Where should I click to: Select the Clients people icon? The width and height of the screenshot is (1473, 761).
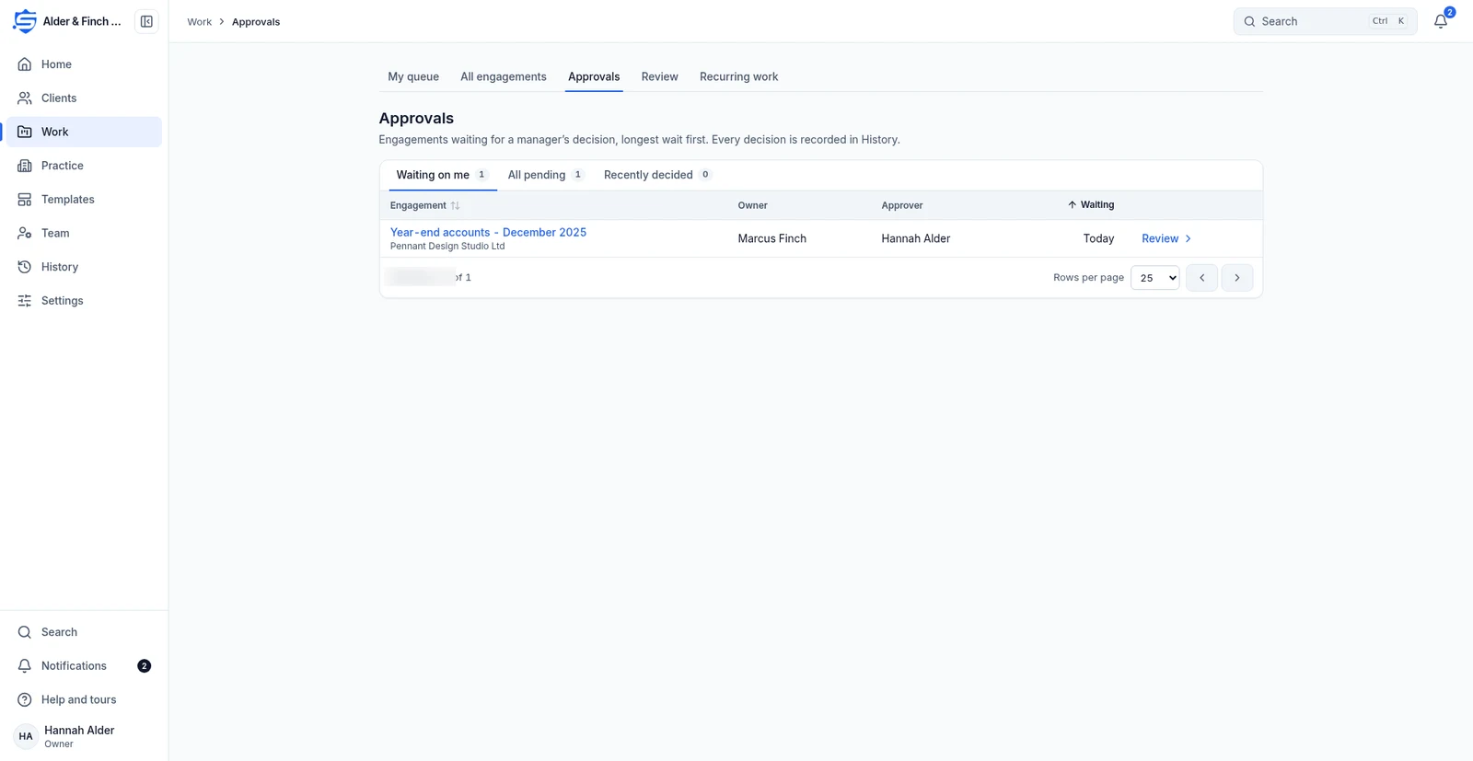tap(25, 98)
